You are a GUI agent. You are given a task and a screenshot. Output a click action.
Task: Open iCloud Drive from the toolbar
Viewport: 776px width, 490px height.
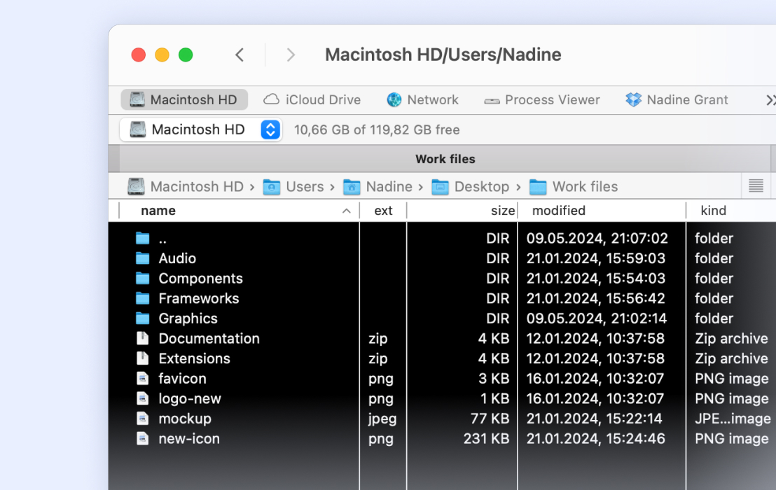pos(312,99)
